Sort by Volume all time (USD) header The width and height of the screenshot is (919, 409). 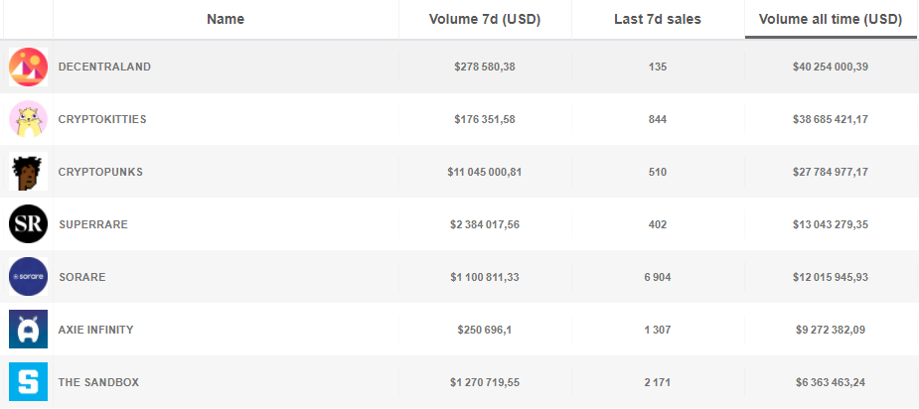pyautogui.click(x=830, y=20)
